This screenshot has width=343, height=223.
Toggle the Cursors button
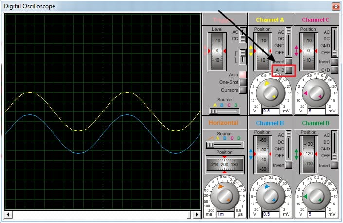243,90
